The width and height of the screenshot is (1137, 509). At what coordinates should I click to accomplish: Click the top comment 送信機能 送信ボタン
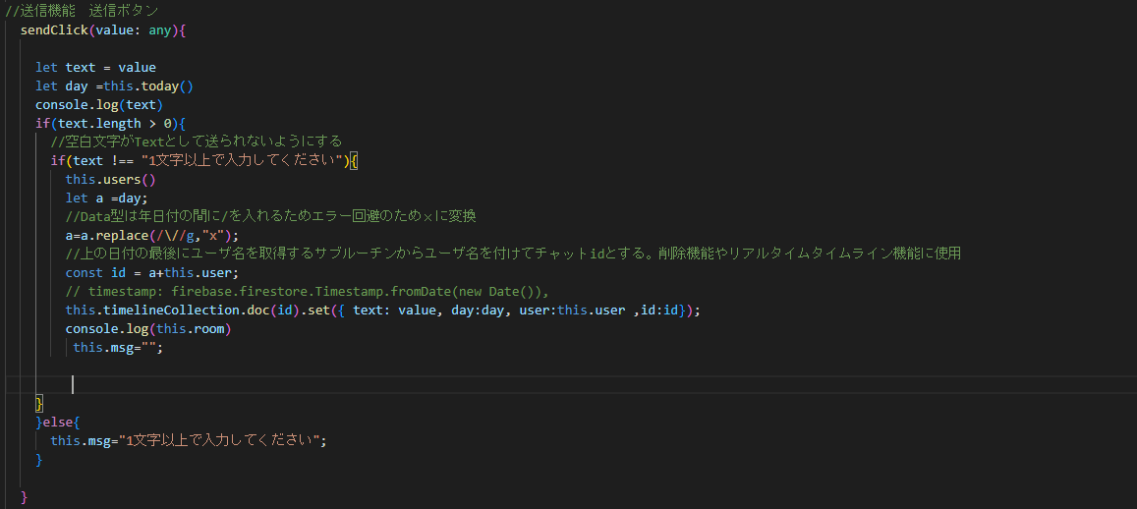[82, 12]
